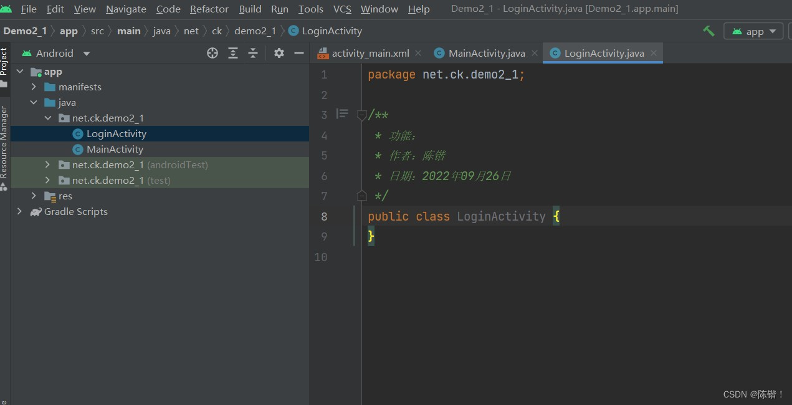
Task: Click the Make Project hammer icon
Action: point(709,31)
